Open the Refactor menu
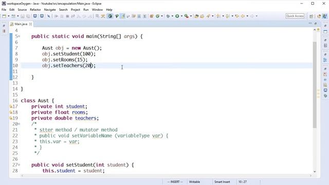 35,10
